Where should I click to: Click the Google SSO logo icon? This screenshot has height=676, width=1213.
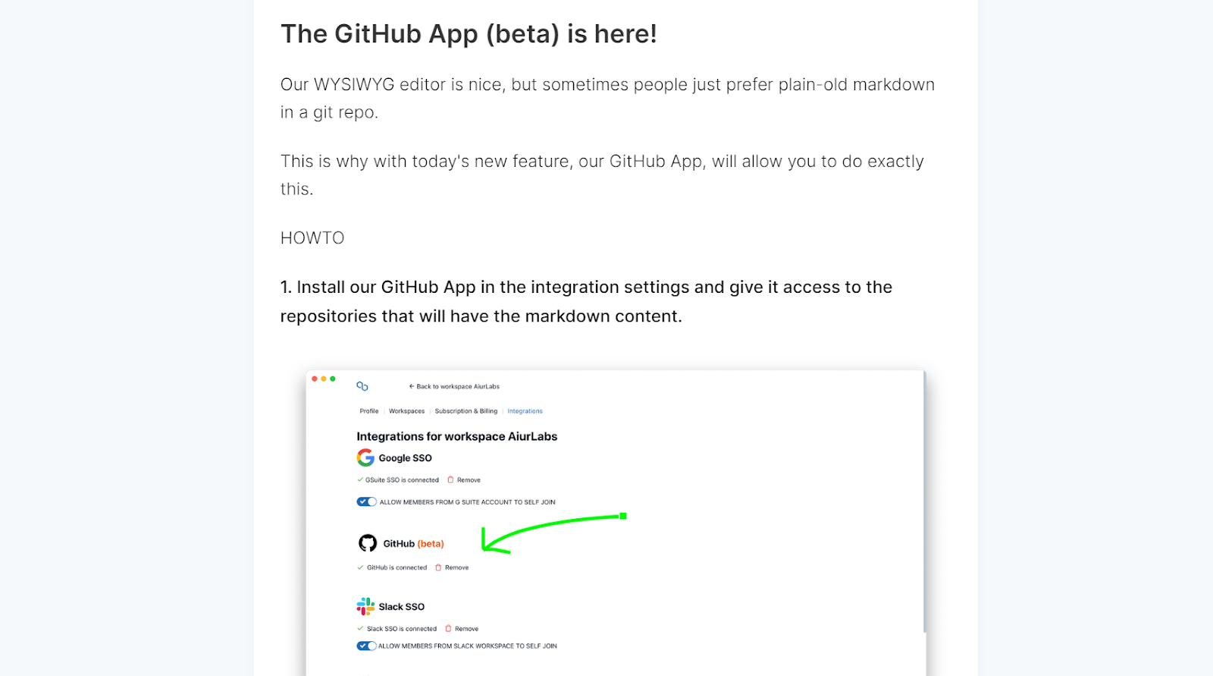[x=366, y=457]
